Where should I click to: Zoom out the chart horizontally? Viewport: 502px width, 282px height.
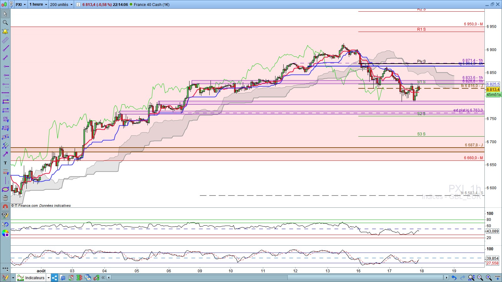480,278
